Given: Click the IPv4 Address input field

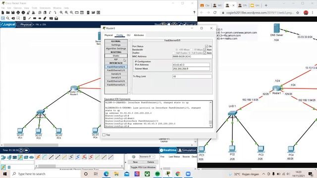Looking at the screenshot, I should click(191, 65).
